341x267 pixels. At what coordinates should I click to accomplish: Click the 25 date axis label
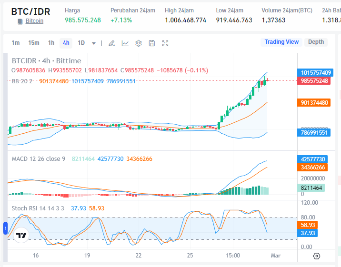point(190,256)
